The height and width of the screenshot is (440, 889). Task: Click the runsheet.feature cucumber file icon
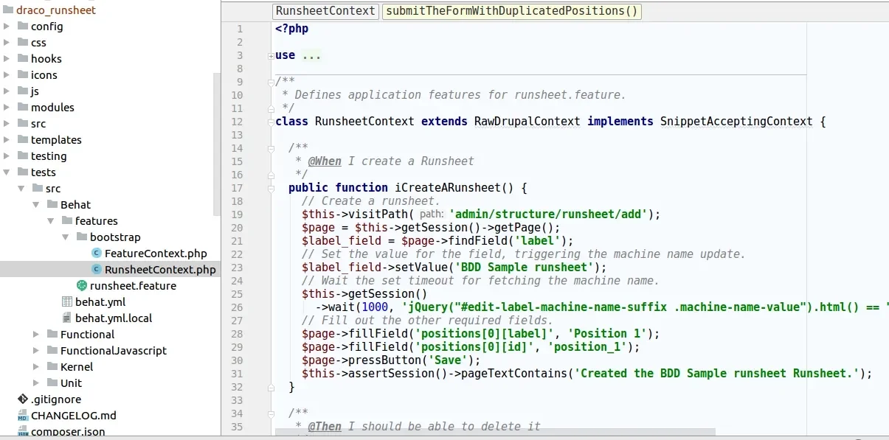81,285
